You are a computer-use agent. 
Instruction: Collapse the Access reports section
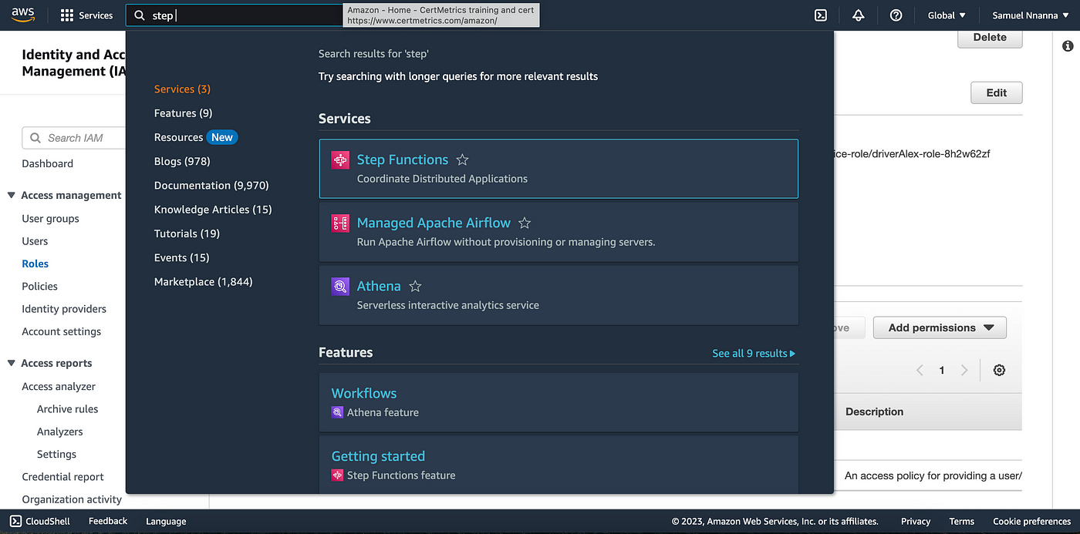[12, 363]
